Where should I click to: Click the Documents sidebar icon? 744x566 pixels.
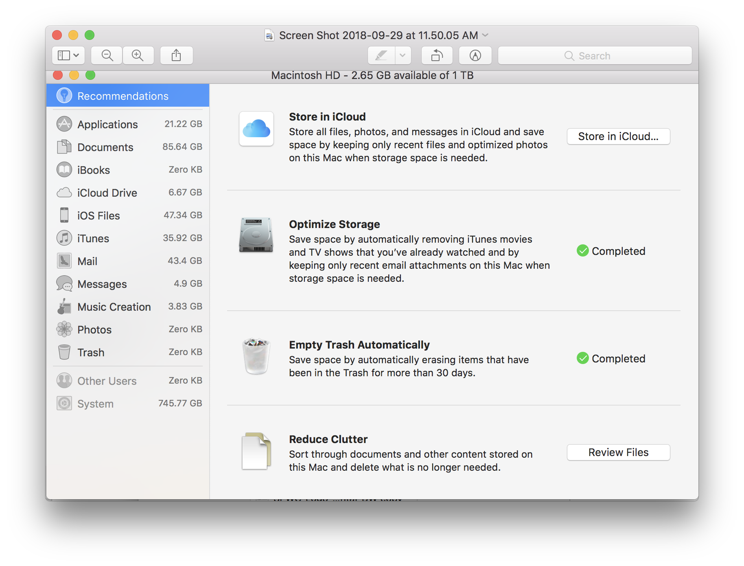click(64, 147)
